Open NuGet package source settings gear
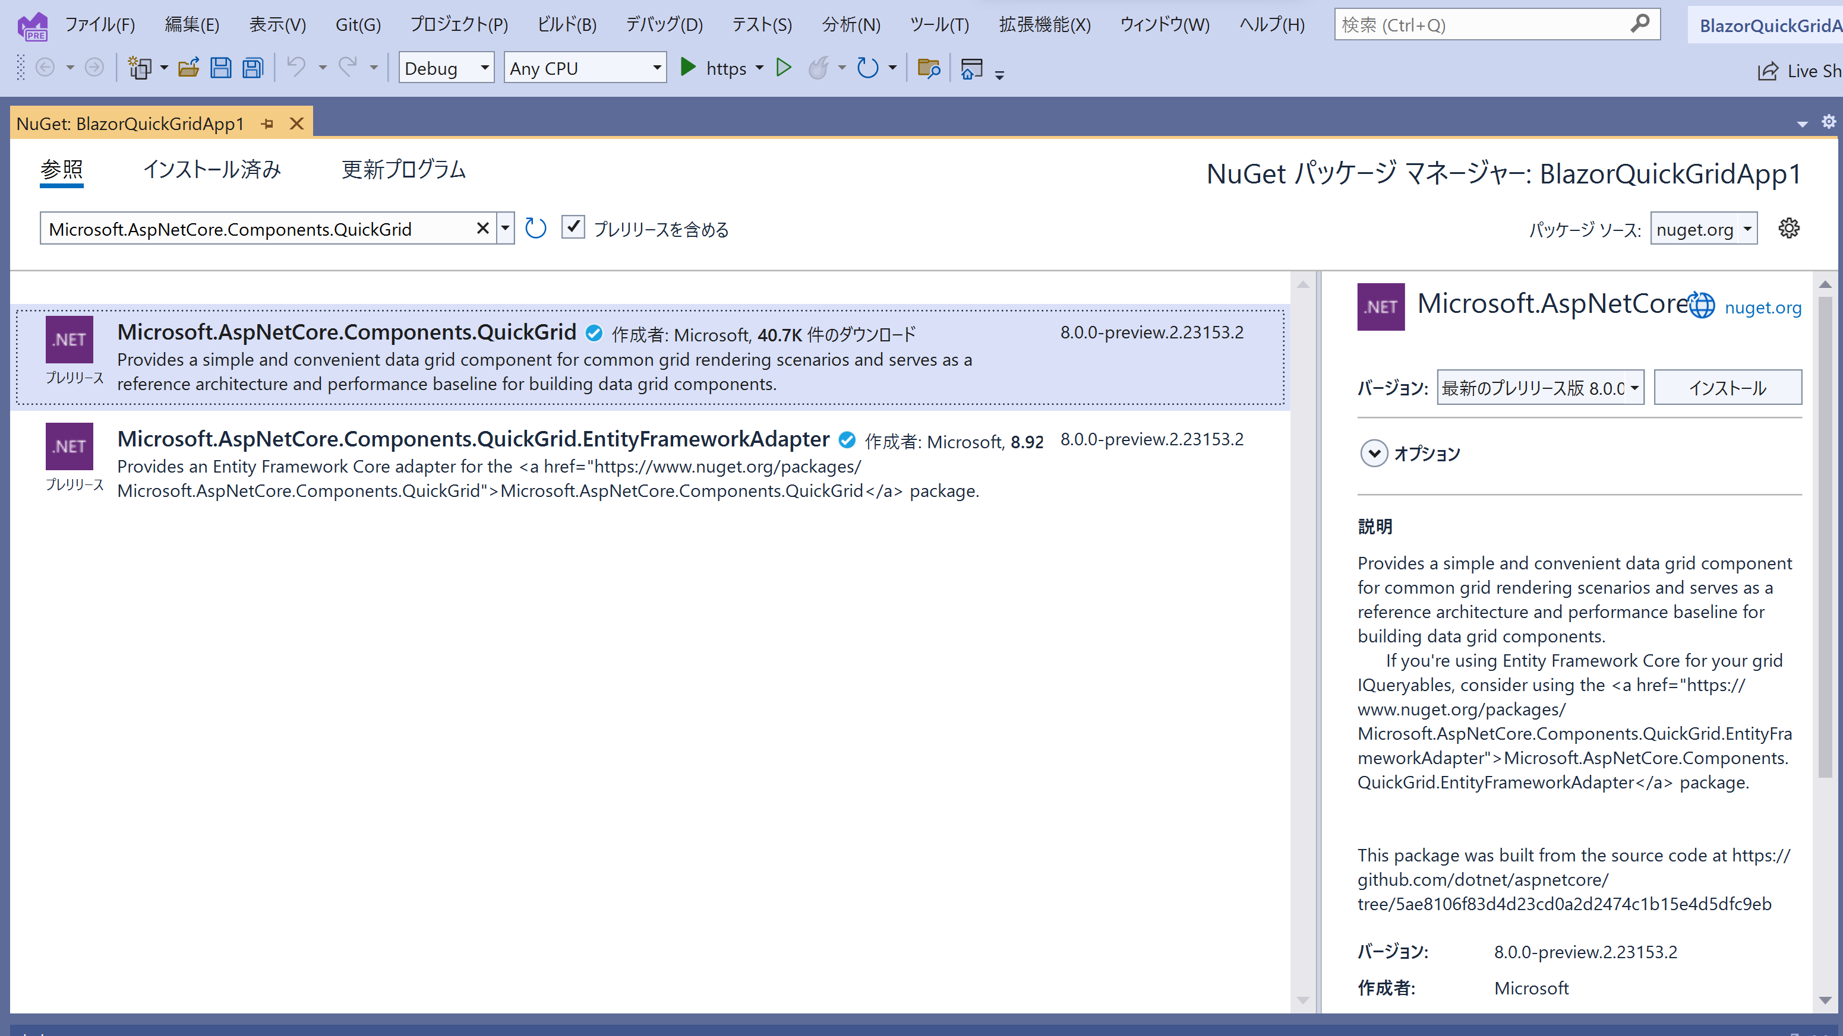This screenshot has width=1843, height=1036. [x=1788, y=229]
